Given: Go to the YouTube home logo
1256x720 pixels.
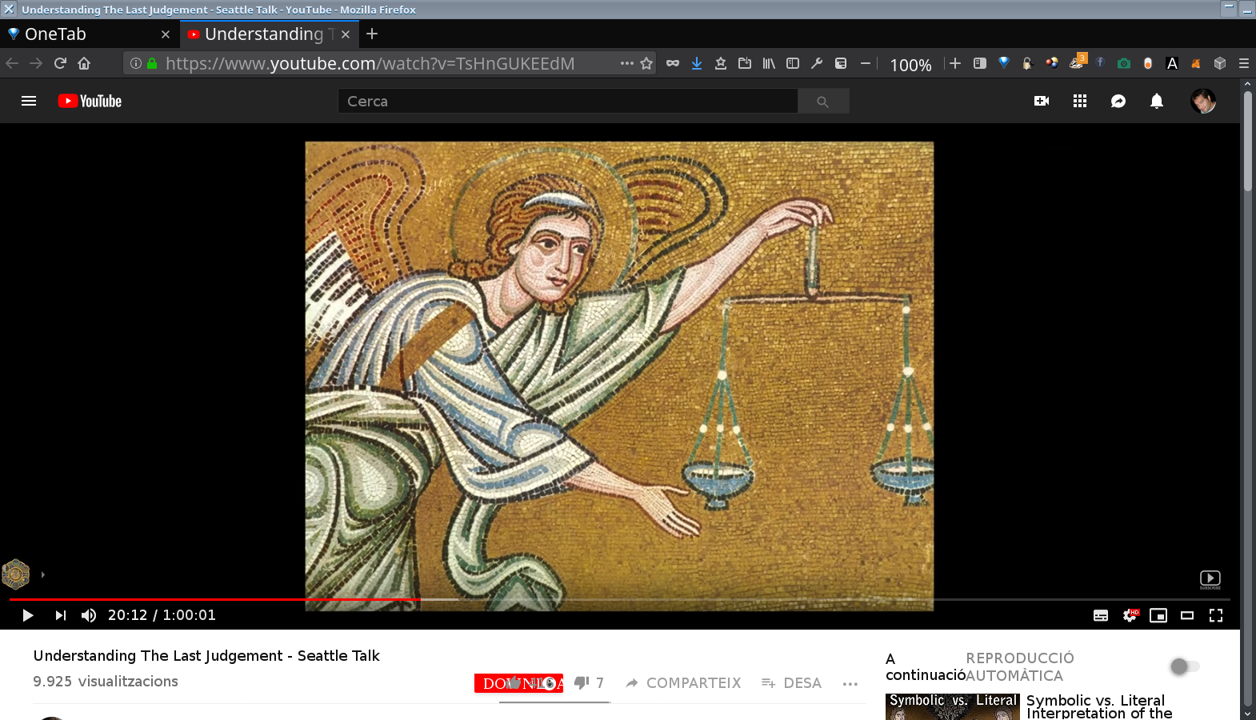Looking at the screenshot, I should 90,101.
